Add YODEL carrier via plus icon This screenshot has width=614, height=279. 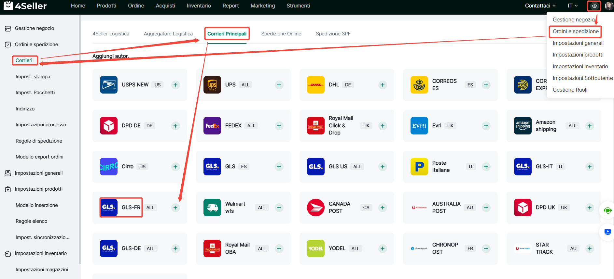coord(383,248)
